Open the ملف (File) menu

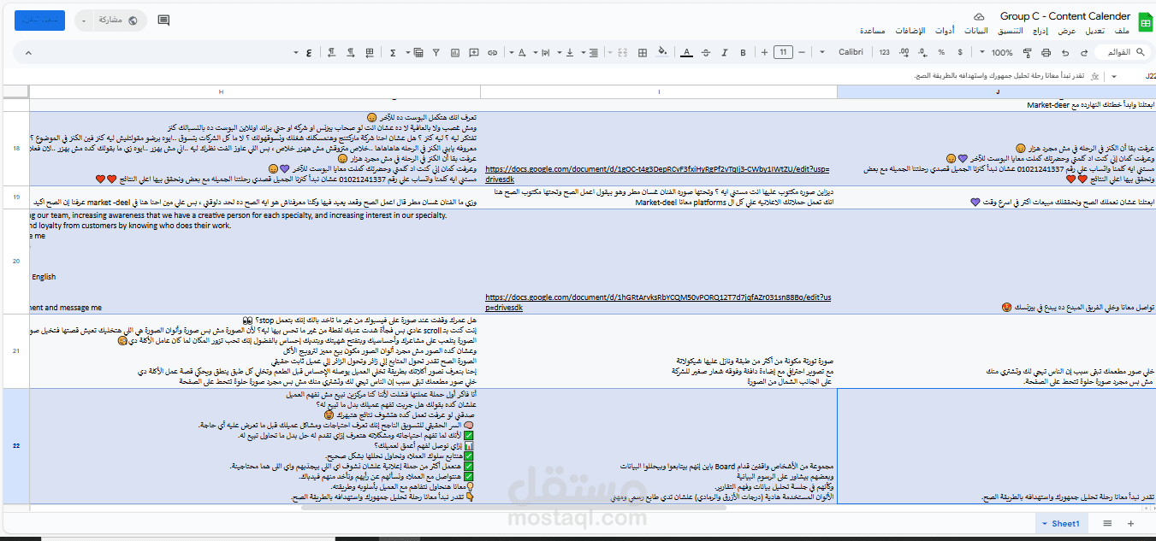coord(1123,31)
